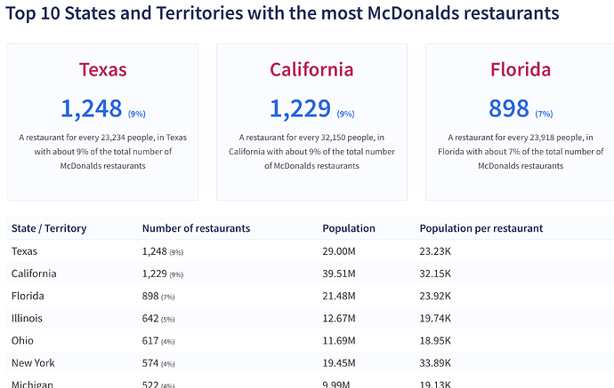Click the Population per restaurant header

point(481,228)
